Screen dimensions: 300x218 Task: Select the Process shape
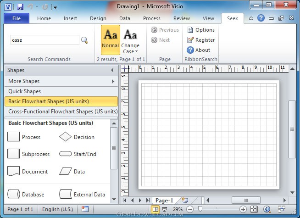pos(24,137)
